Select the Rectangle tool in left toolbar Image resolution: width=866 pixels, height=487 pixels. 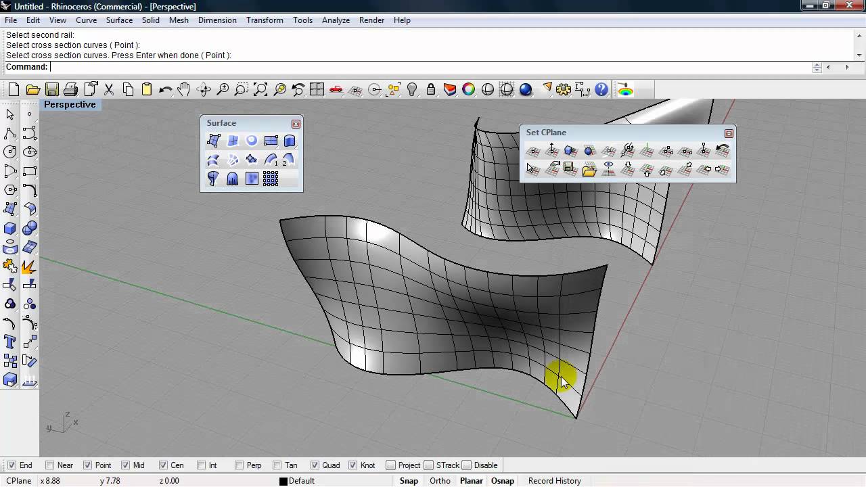(x=29, y=171)
